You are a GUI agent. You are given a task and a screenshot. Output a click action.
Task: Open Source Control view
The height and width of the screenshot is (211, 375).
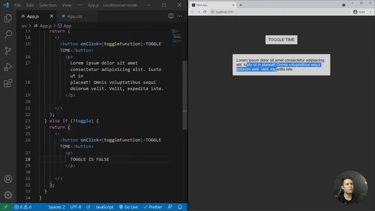tap(8, 51)
